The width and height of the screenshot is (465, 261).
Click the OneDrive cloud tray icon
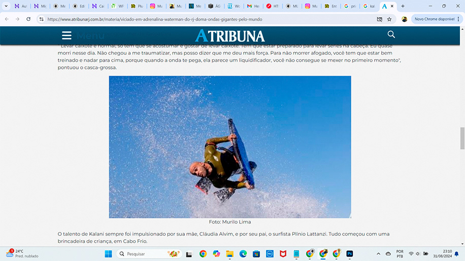[x=388, y=254]
